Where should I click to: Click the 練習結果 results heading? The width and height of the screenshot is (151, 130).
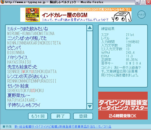point(108,29)
